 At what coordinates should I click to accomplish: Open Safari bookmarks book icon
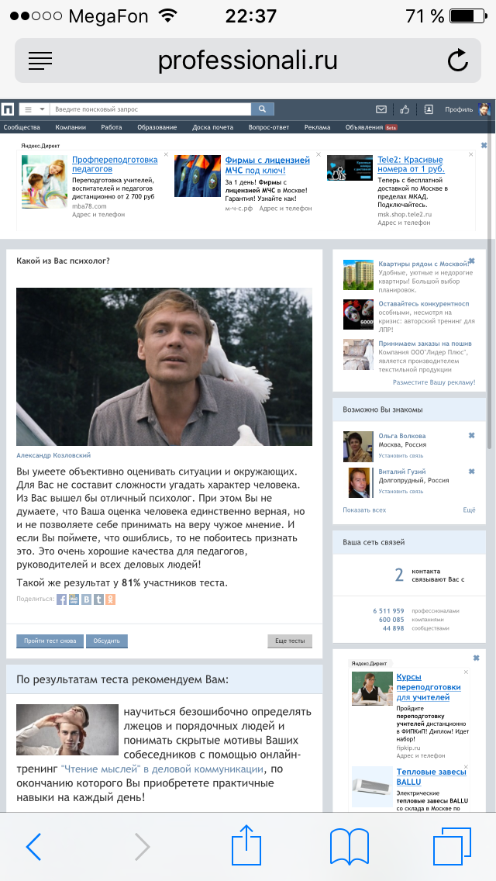pyautogui.click(x=350, y=846)
